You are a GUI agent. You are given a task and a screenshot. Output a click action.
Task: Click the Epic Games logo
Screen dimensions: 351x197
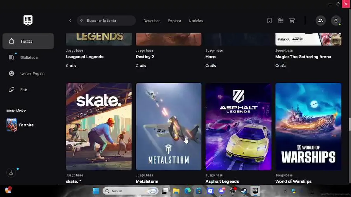tap(28, 20)
